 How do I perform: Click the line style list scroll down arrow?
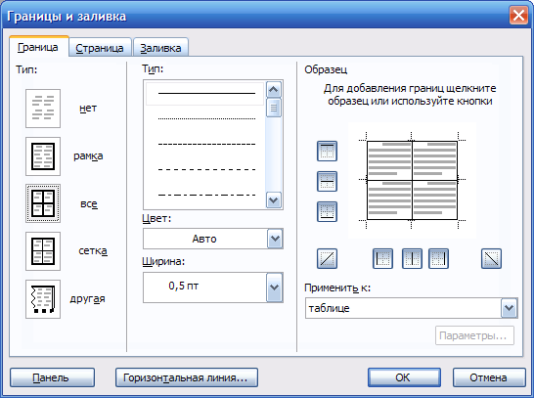point(274,199)
